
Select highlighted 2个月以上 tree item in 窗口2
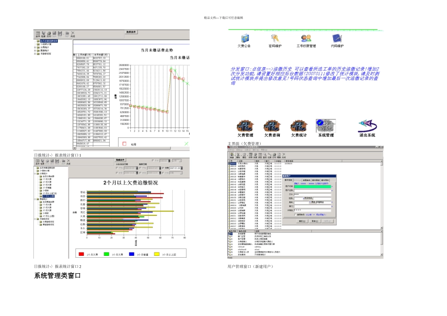[x=48, y=196]
